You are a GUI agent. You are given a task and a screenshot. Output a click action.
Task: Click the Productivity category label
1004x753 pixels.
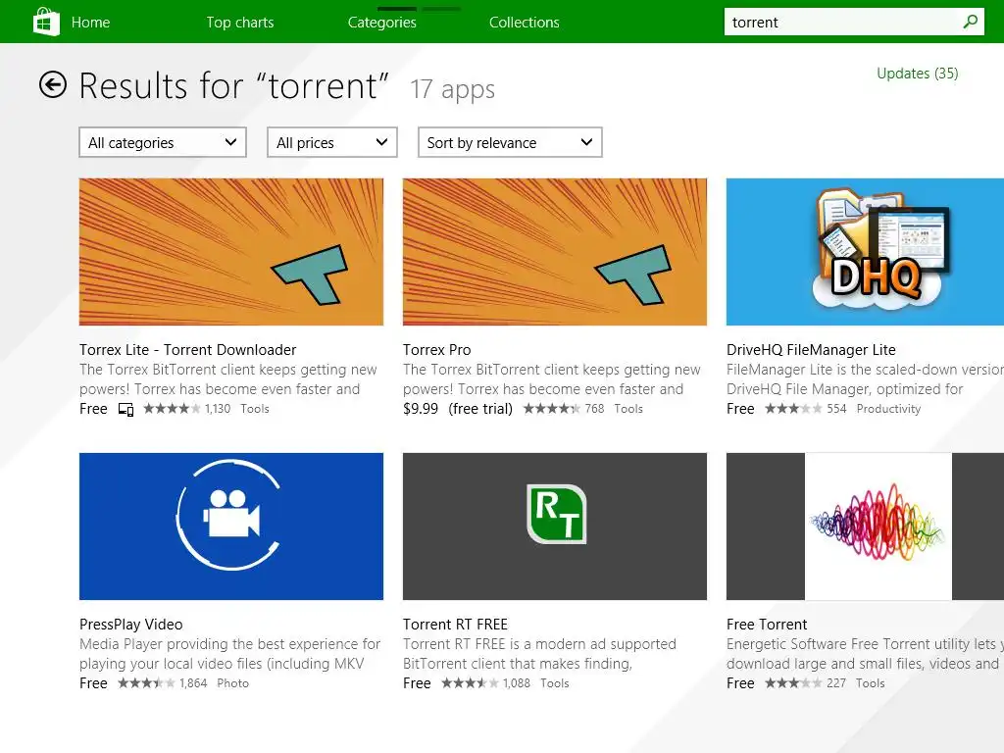(x=888, y=409)
